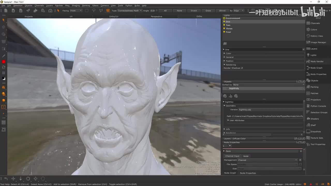Viewport: 331px width, 186px height.
Task: Select the rectangular marquee selection icon
Action: tap(87, 11)
